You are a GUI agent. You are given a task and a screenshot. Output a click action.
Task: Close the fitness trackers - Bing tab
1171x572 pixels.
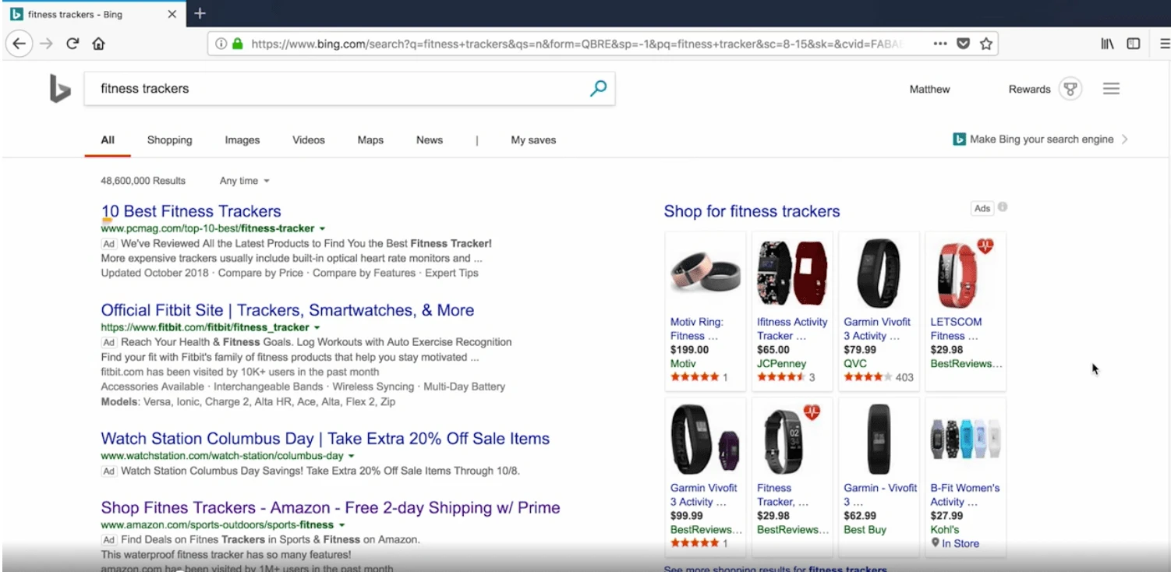172,14
